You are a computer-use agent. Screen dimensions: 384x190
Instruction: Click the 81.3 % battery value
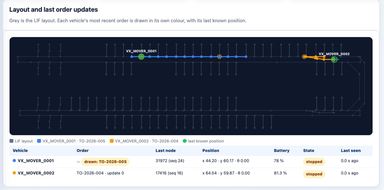tap(280, 173)
